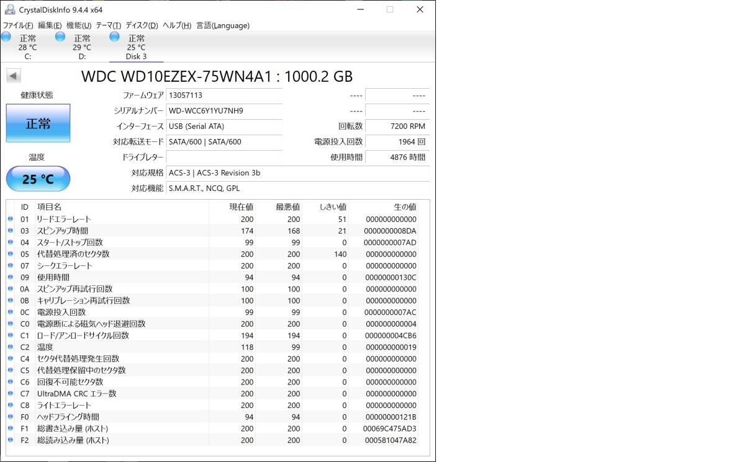Switch to the C: drive tab
745x462 pixels.
[27, 47]
